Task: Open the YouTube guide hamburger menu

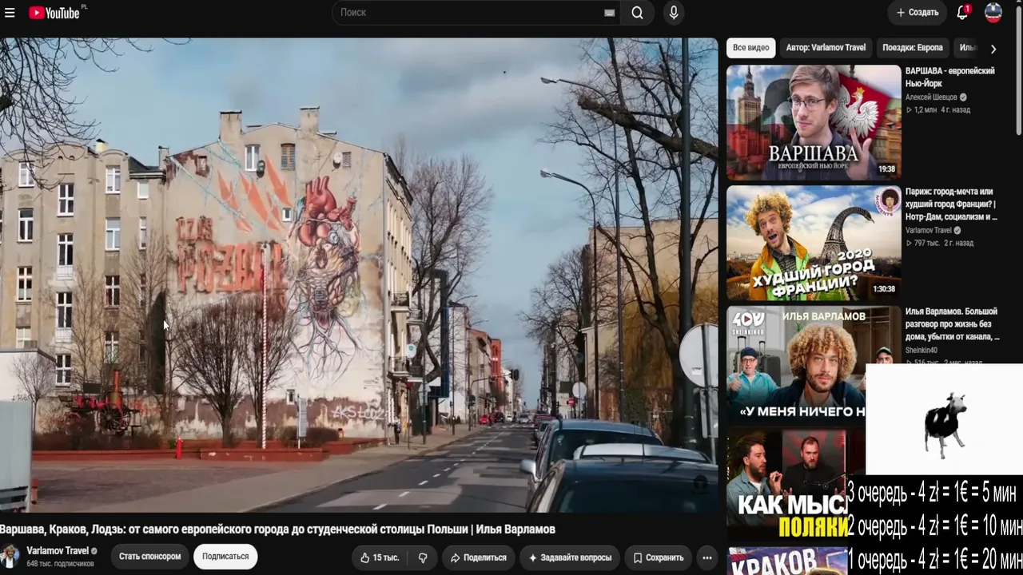Action: 10,13
